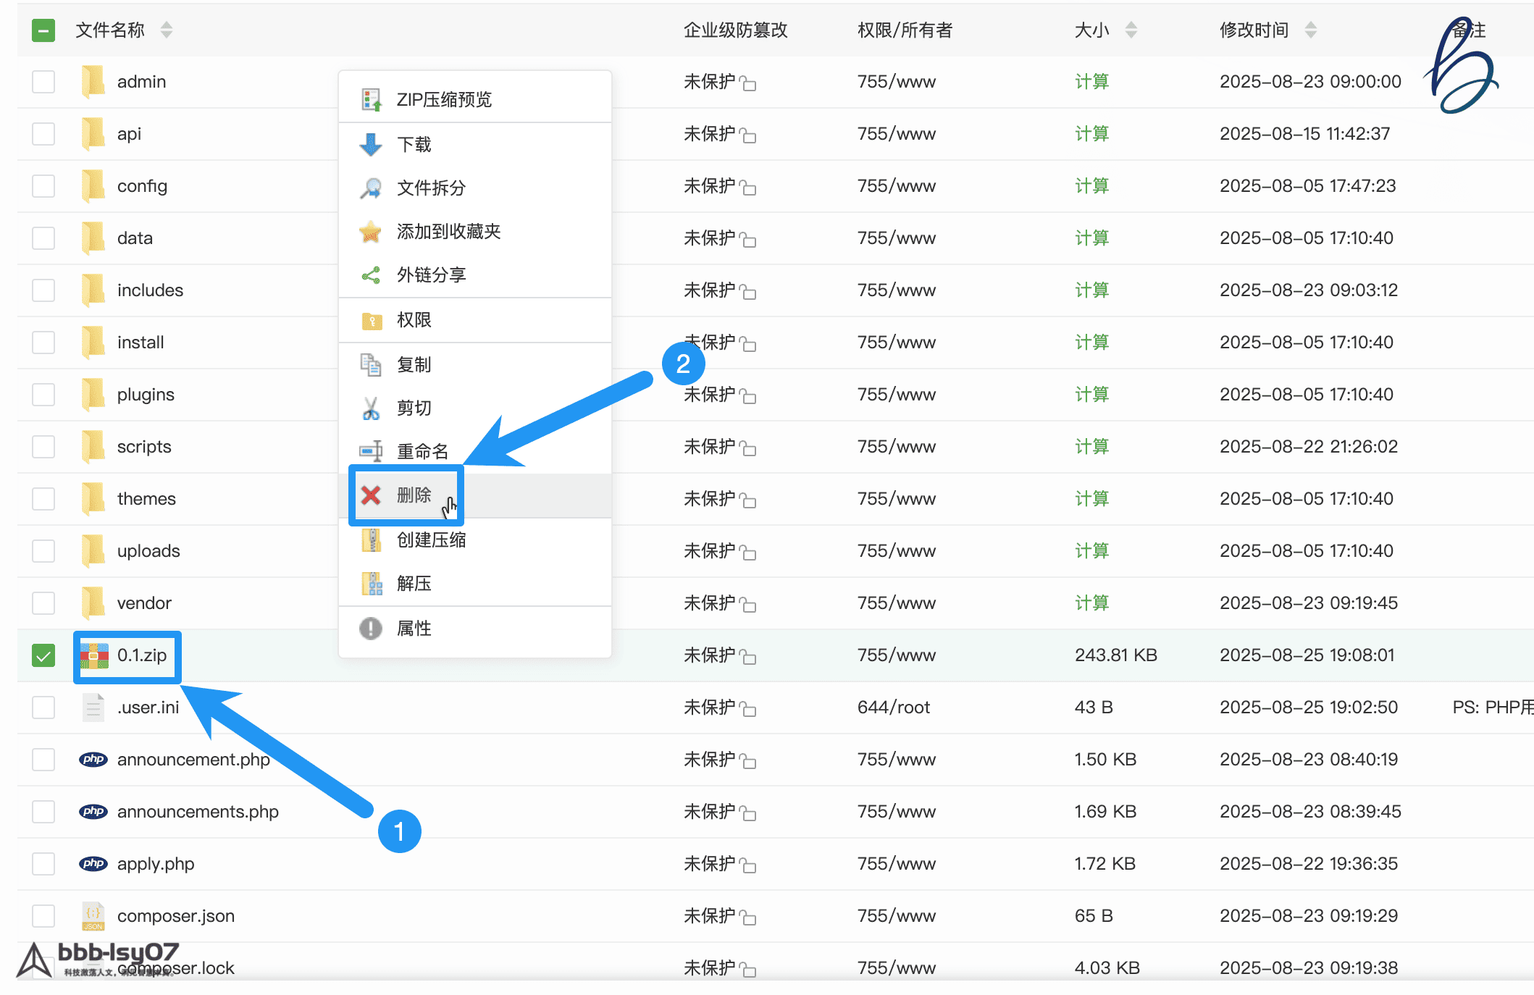
Task: Tick the checkbox for the admin folder
Action: (43, 82)
